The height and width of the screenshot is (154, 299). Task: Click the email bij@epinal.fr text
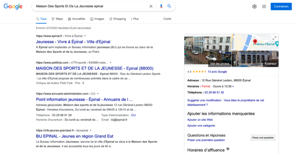(119, 120)
